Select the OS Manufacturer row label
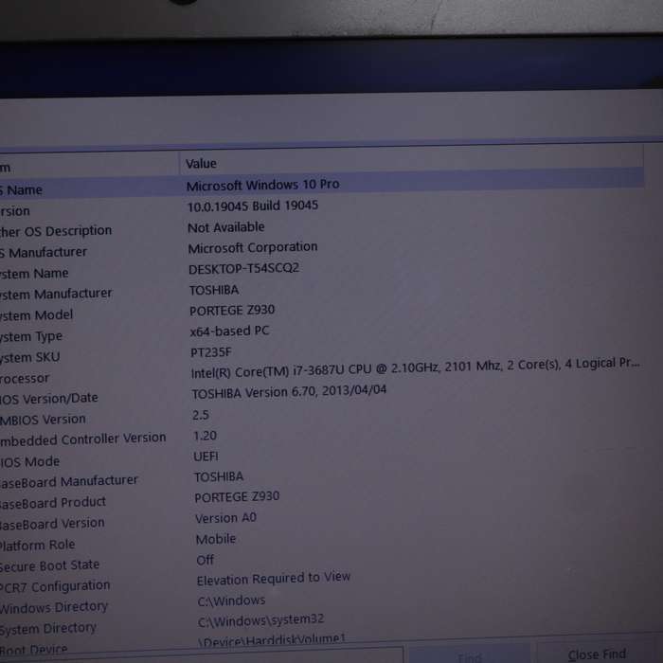663x663 pixels. pos(44,253)
